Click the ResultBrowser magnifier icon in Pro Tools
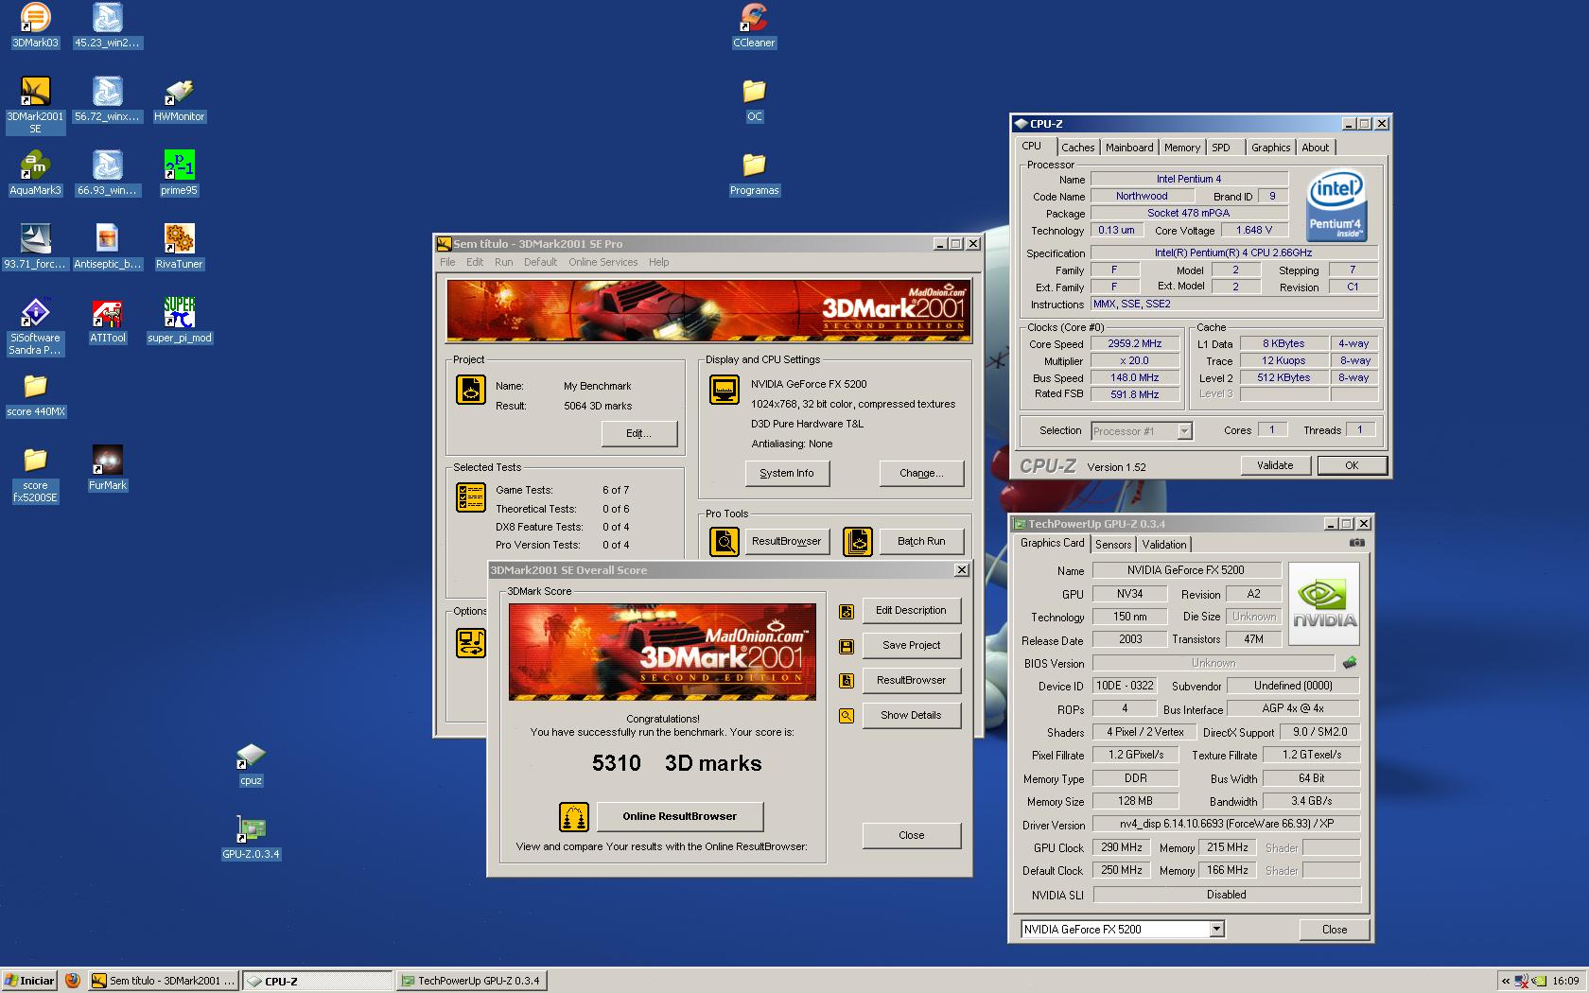The image size is (1589, 993). (725, 541)
